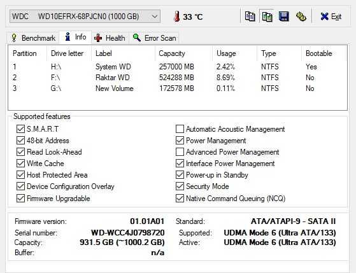Toggle the S.M.A.R.T checkbox
356x273 pixels.
[20, 129]
